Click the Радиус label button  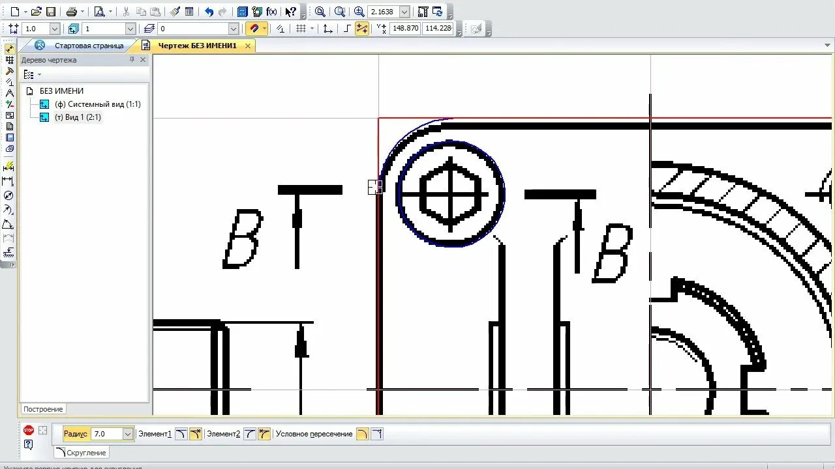(x=75, y=434)
